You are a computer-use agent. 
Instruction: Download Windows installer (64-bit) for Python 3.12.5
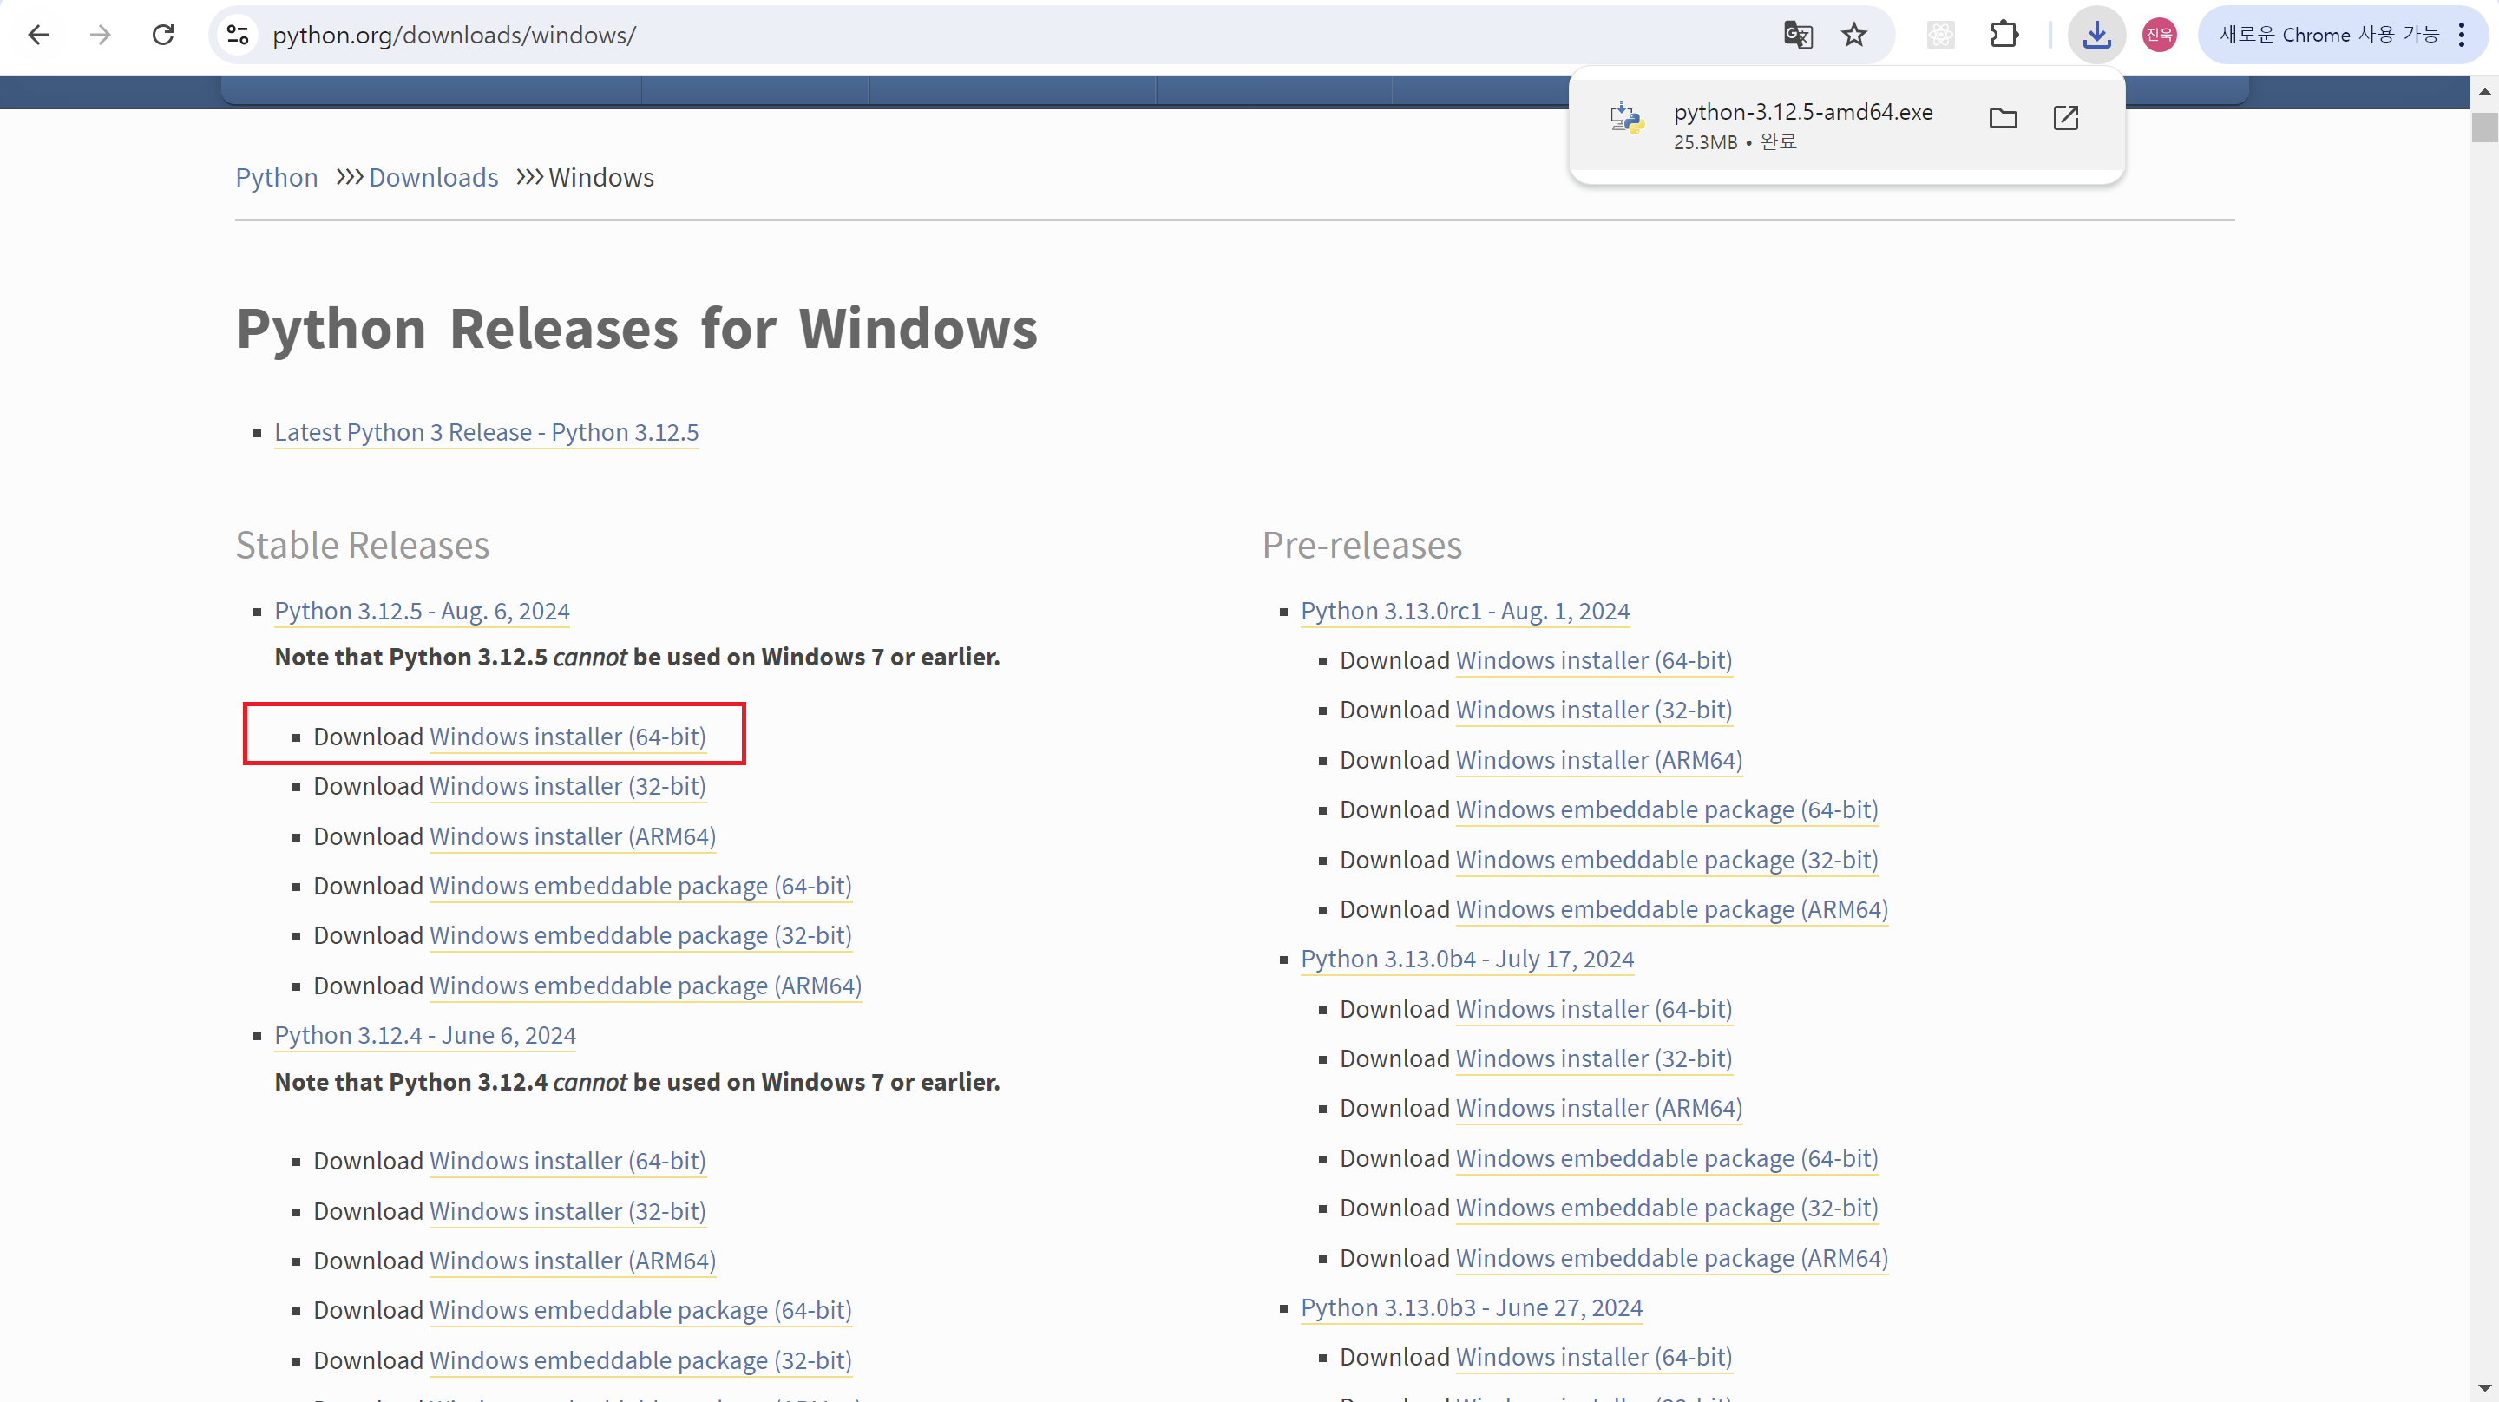pos(567,737)
